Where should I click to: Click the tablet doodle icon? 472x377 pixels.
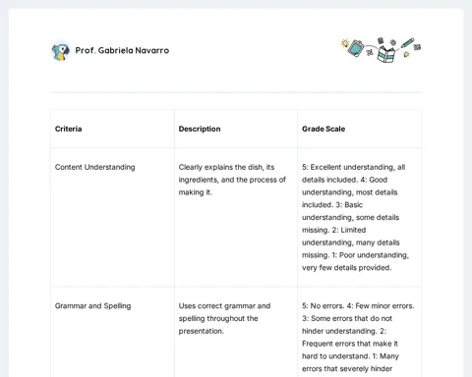pyautogui.click(x=356, y=48)
